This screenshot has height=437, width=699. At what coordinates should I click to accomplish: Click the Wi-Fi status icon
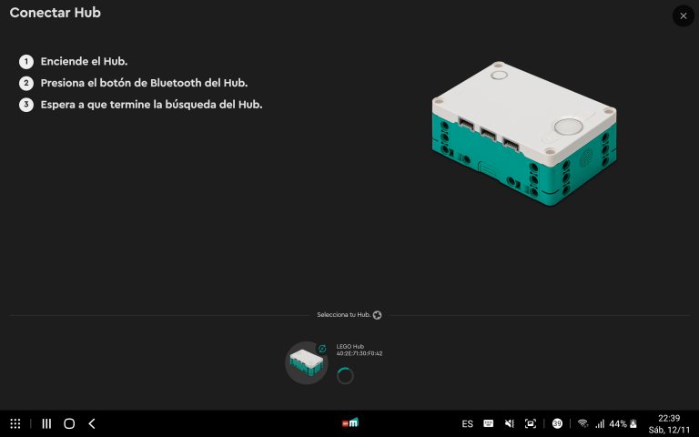pos(582,423)
